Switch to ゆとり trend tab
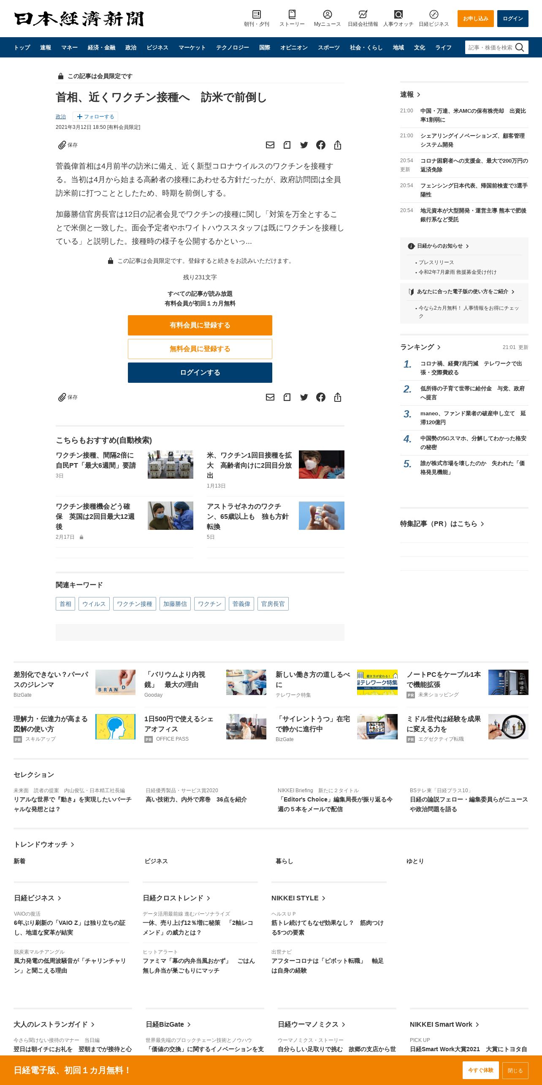Screen dimensions: 542x1085 point(415,861)
